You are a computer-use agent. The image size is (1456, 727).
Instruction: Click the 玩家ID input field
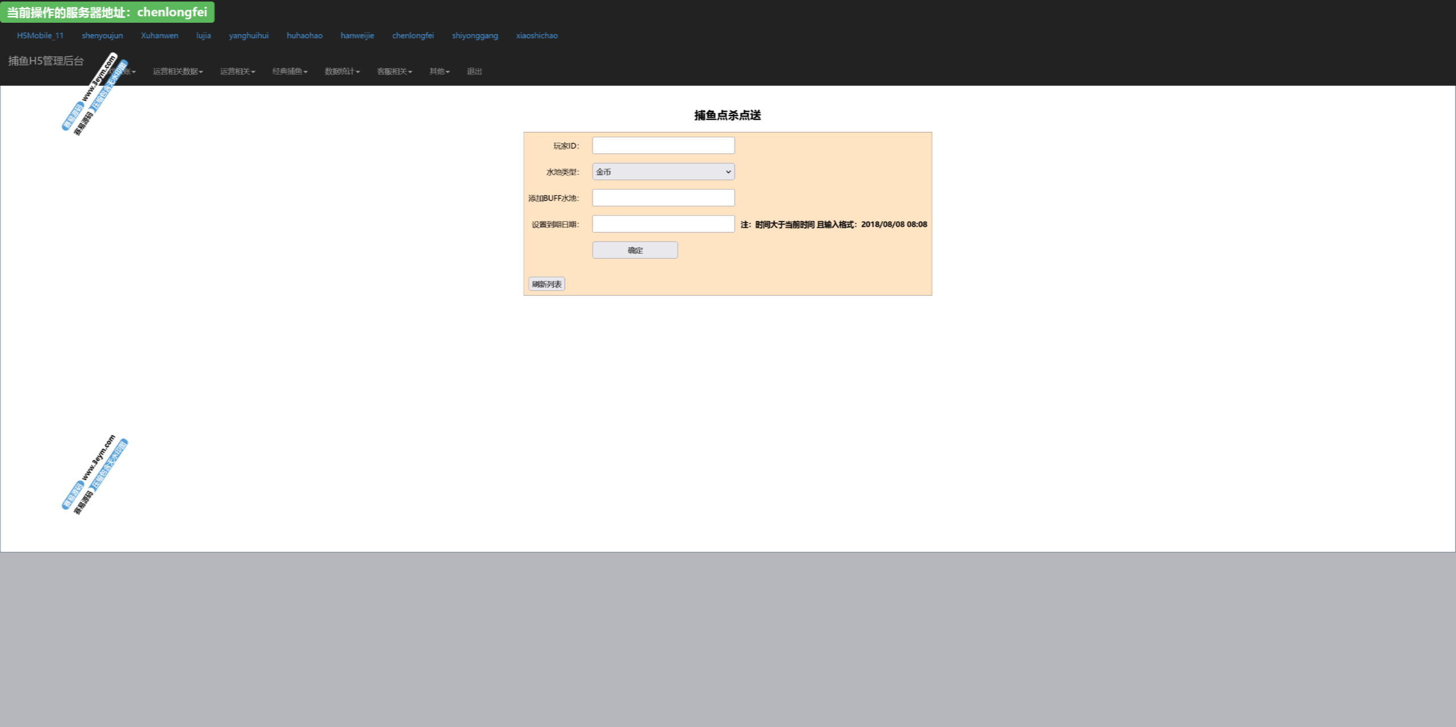[x=663, y=146]
